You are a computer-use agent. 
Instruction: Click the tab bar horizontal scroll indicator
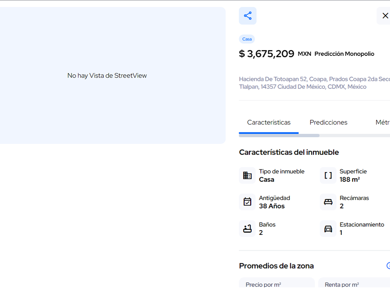tap(279, 135)
